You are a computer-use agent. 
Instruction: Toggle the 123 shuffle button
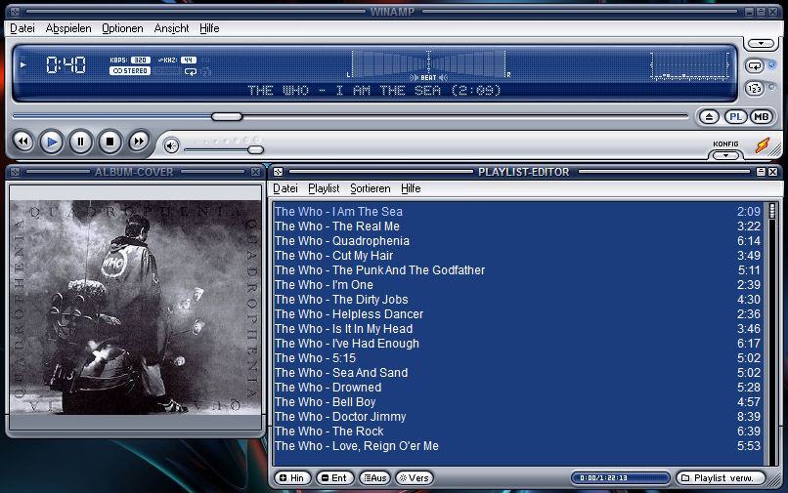click(x=755, y=89)
